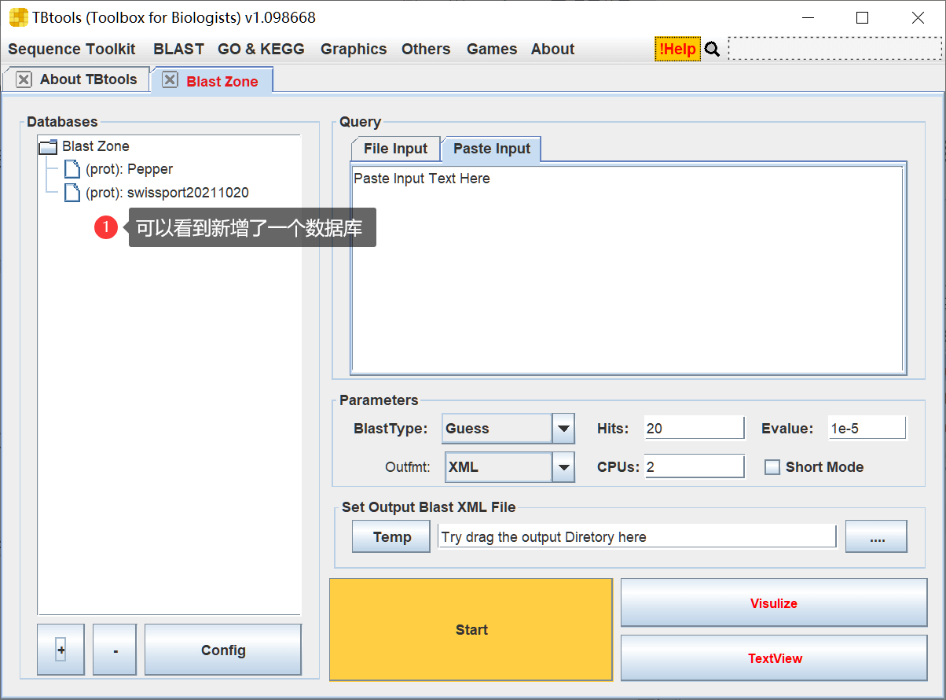Click the output directory text field
Screen dimensions: 946x700
[637, 537]
